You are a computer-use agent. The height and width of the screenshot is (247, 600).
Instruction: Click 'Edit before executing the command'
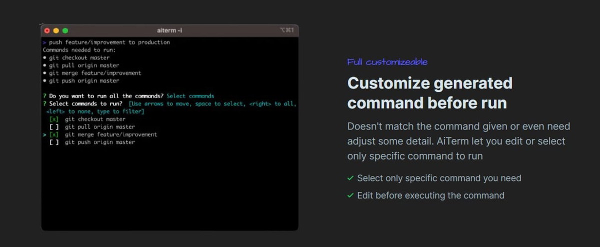pyautogui.click(x=430, y=195)
